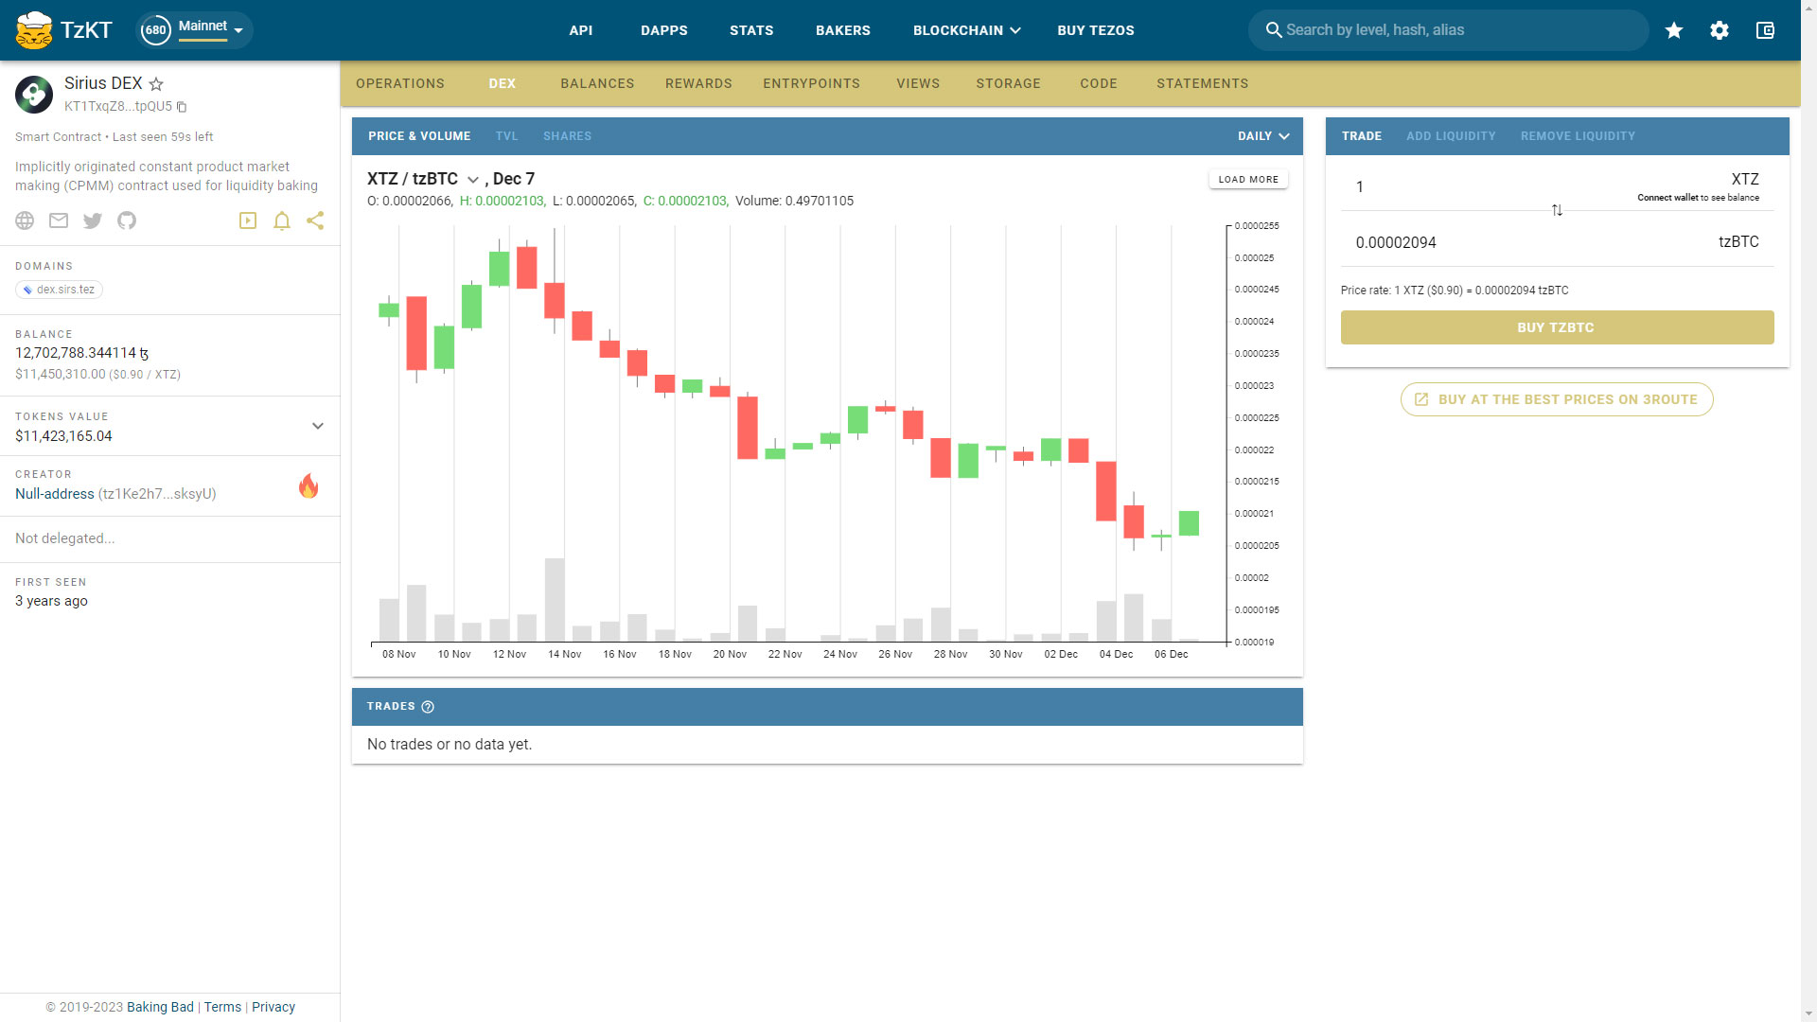Open the Twitter profile icon
This screenshot has width=1817, height=1022.
pos(93,220)
